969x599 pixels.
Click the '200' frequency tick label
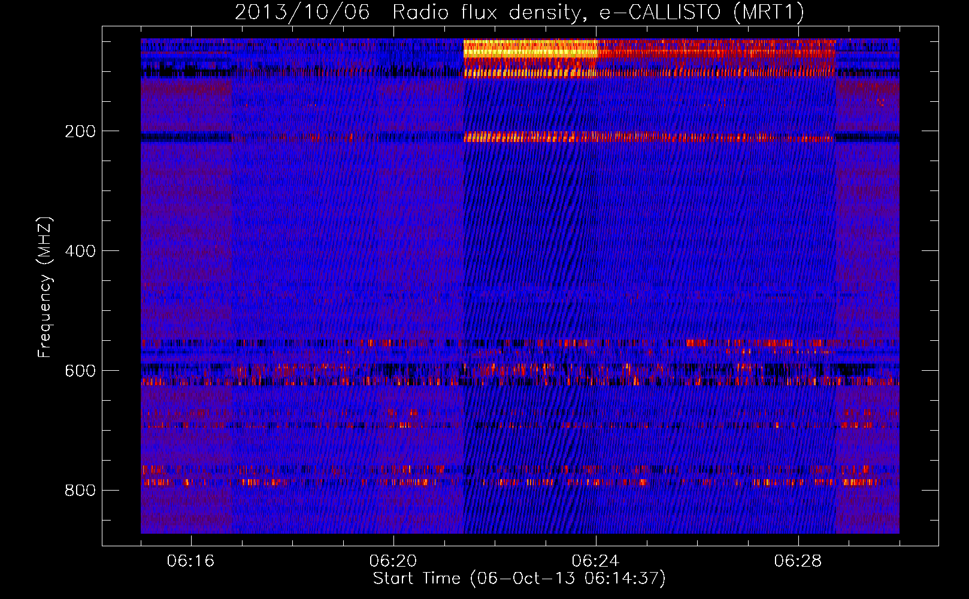80,131
